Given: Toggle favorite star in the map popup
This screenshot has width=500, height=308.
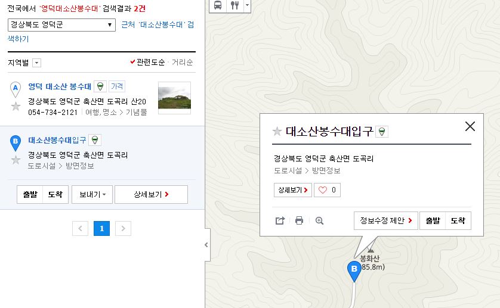Looking at the screenshot, I should coord(277,131).
